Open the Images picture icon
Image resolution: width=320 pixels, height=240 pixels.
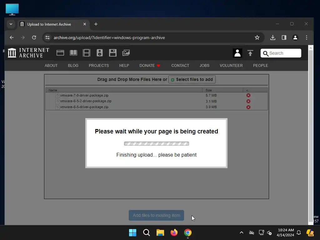coord(126,53)
